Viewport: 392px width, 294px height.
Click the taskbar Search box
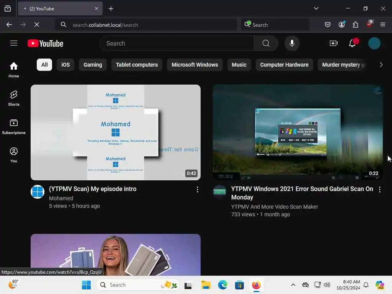138,285
